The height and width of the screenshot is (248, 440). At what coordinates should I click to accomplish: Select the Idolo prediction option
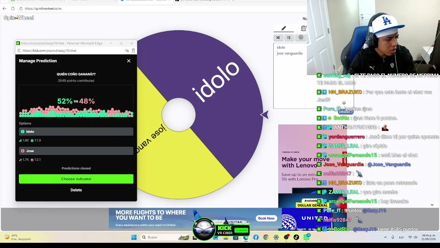point(76,132)
